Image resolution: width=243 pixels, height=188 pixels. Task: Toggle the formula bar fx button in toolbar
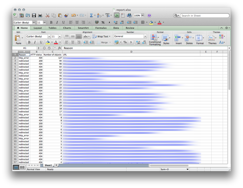tap(117, 16)
